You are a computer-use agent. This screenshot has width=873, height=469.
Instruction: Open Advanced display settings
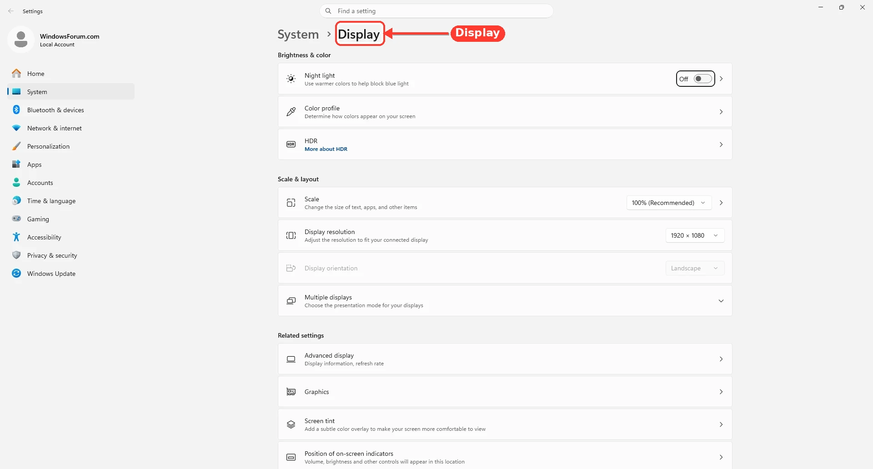[505, 359]
